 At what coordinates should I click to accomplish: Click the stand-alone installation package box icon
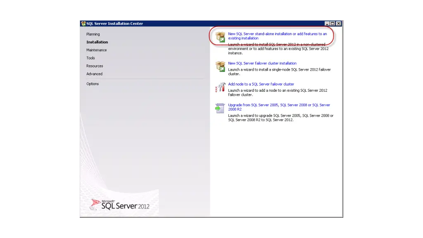coord(219,36)
